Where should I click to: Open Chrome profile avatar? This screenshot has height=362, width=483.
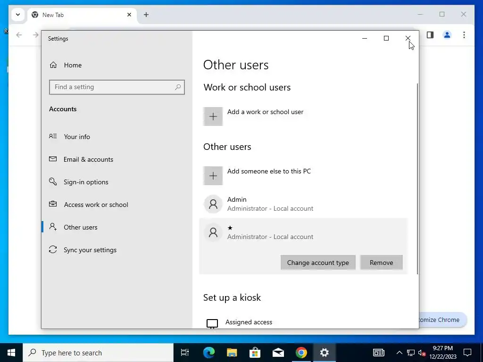(x=447, y=35)
